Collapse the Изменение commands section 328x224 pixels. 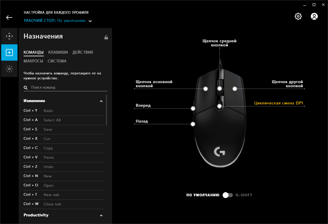(x=101, y=101)
